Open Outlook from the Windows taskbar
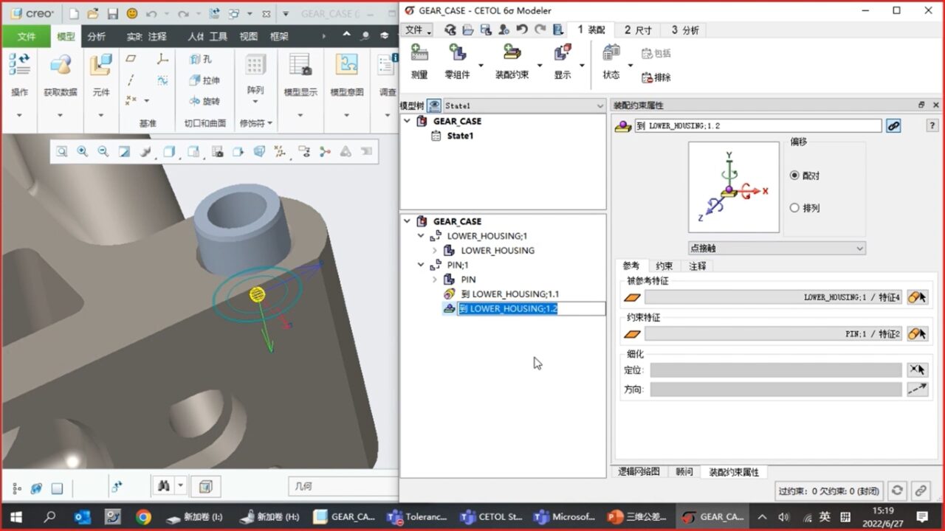The width and height of the screenshot is (945, 531). (82, 516)
